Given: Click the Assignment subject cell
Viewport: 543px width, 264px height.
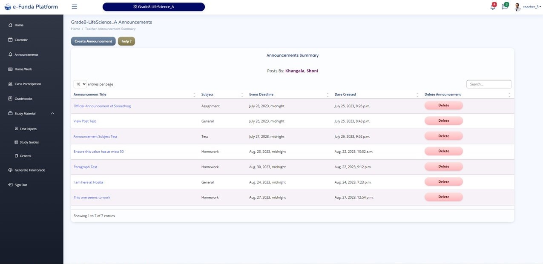Looking at the screenshot, I should click(210, 106).
